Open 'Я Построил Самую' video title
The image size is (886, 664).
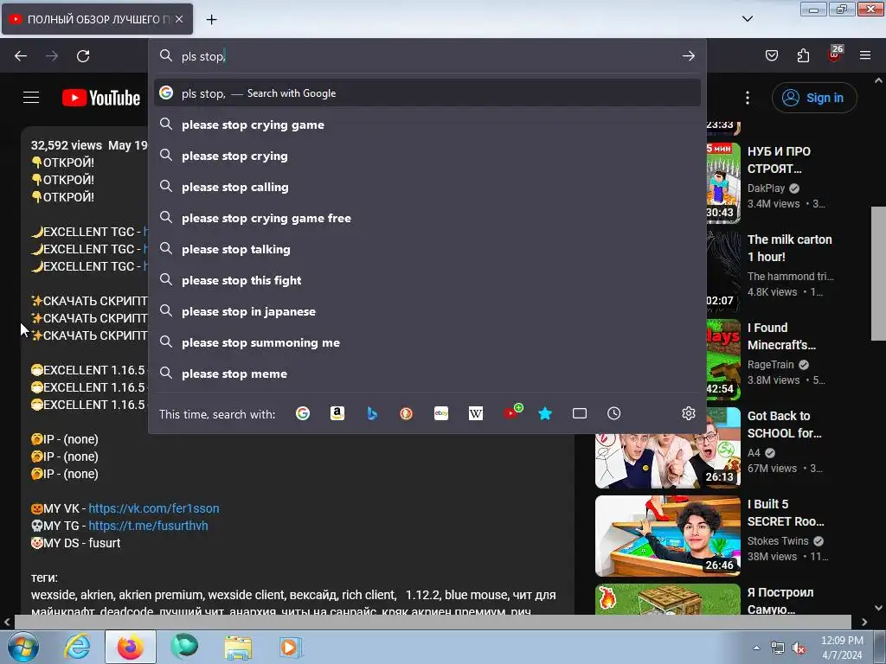click(x=780, y=601)
